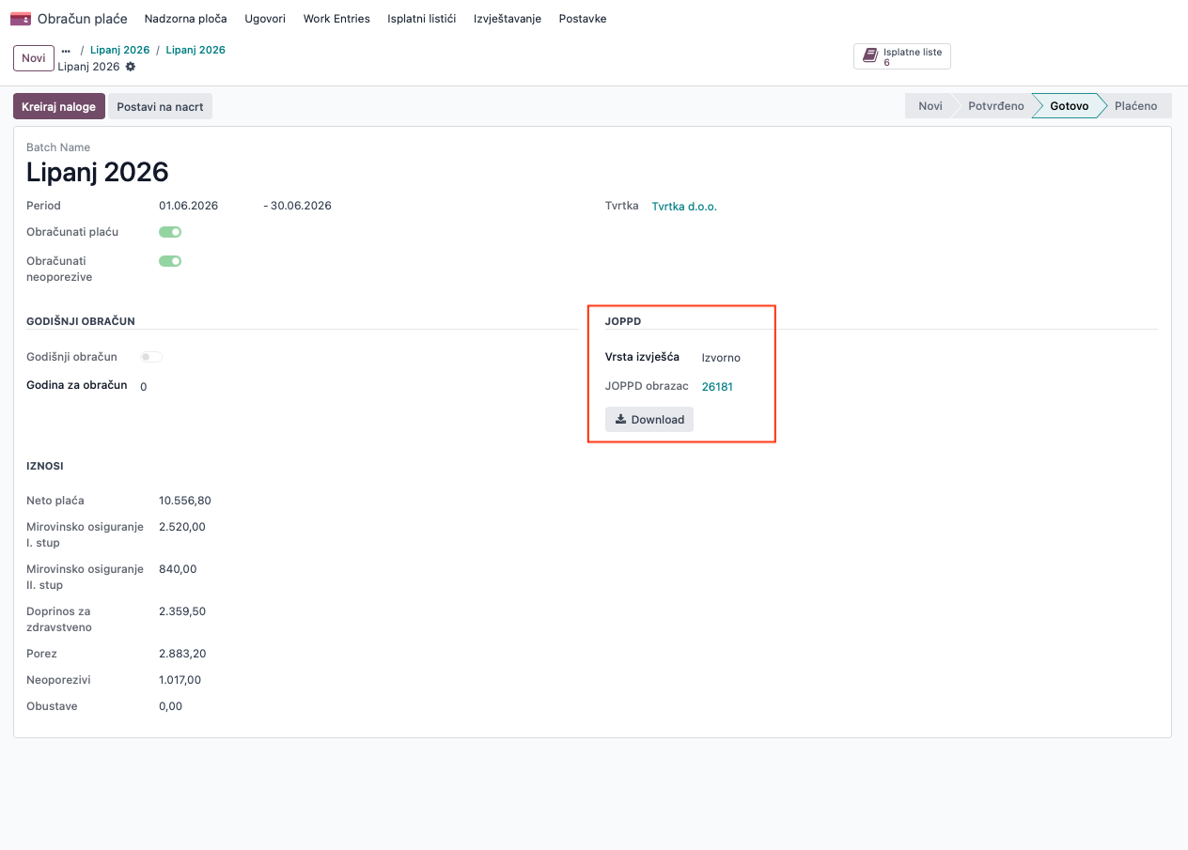The image size is (1188, 850).
Task: Disable the Obračunati neoporezive switch
Action: [170, 261]
